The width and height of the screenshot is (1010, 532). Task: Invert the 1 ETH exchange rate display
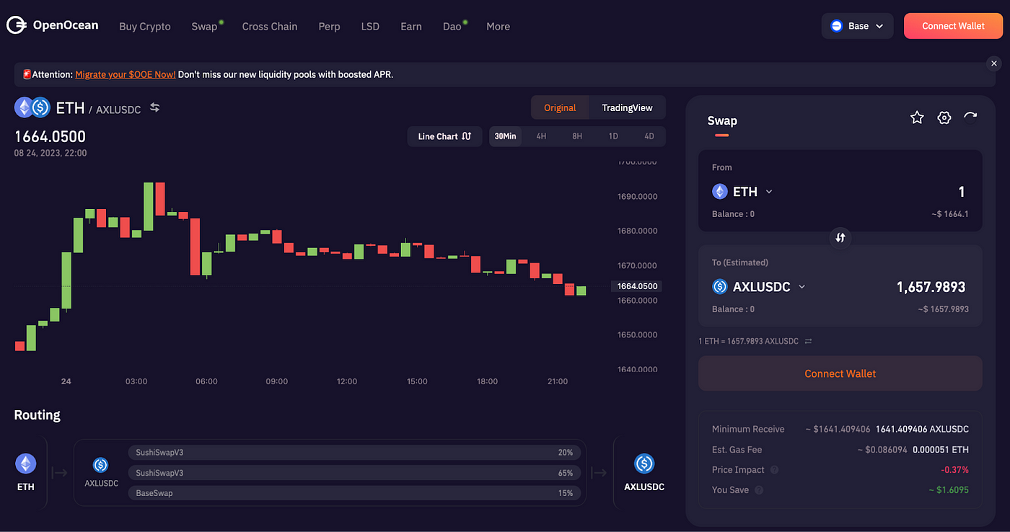[x=808, y=341]
